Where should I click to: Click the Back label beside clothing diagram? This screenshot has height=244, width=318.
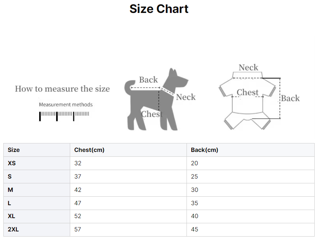(290, 98)
